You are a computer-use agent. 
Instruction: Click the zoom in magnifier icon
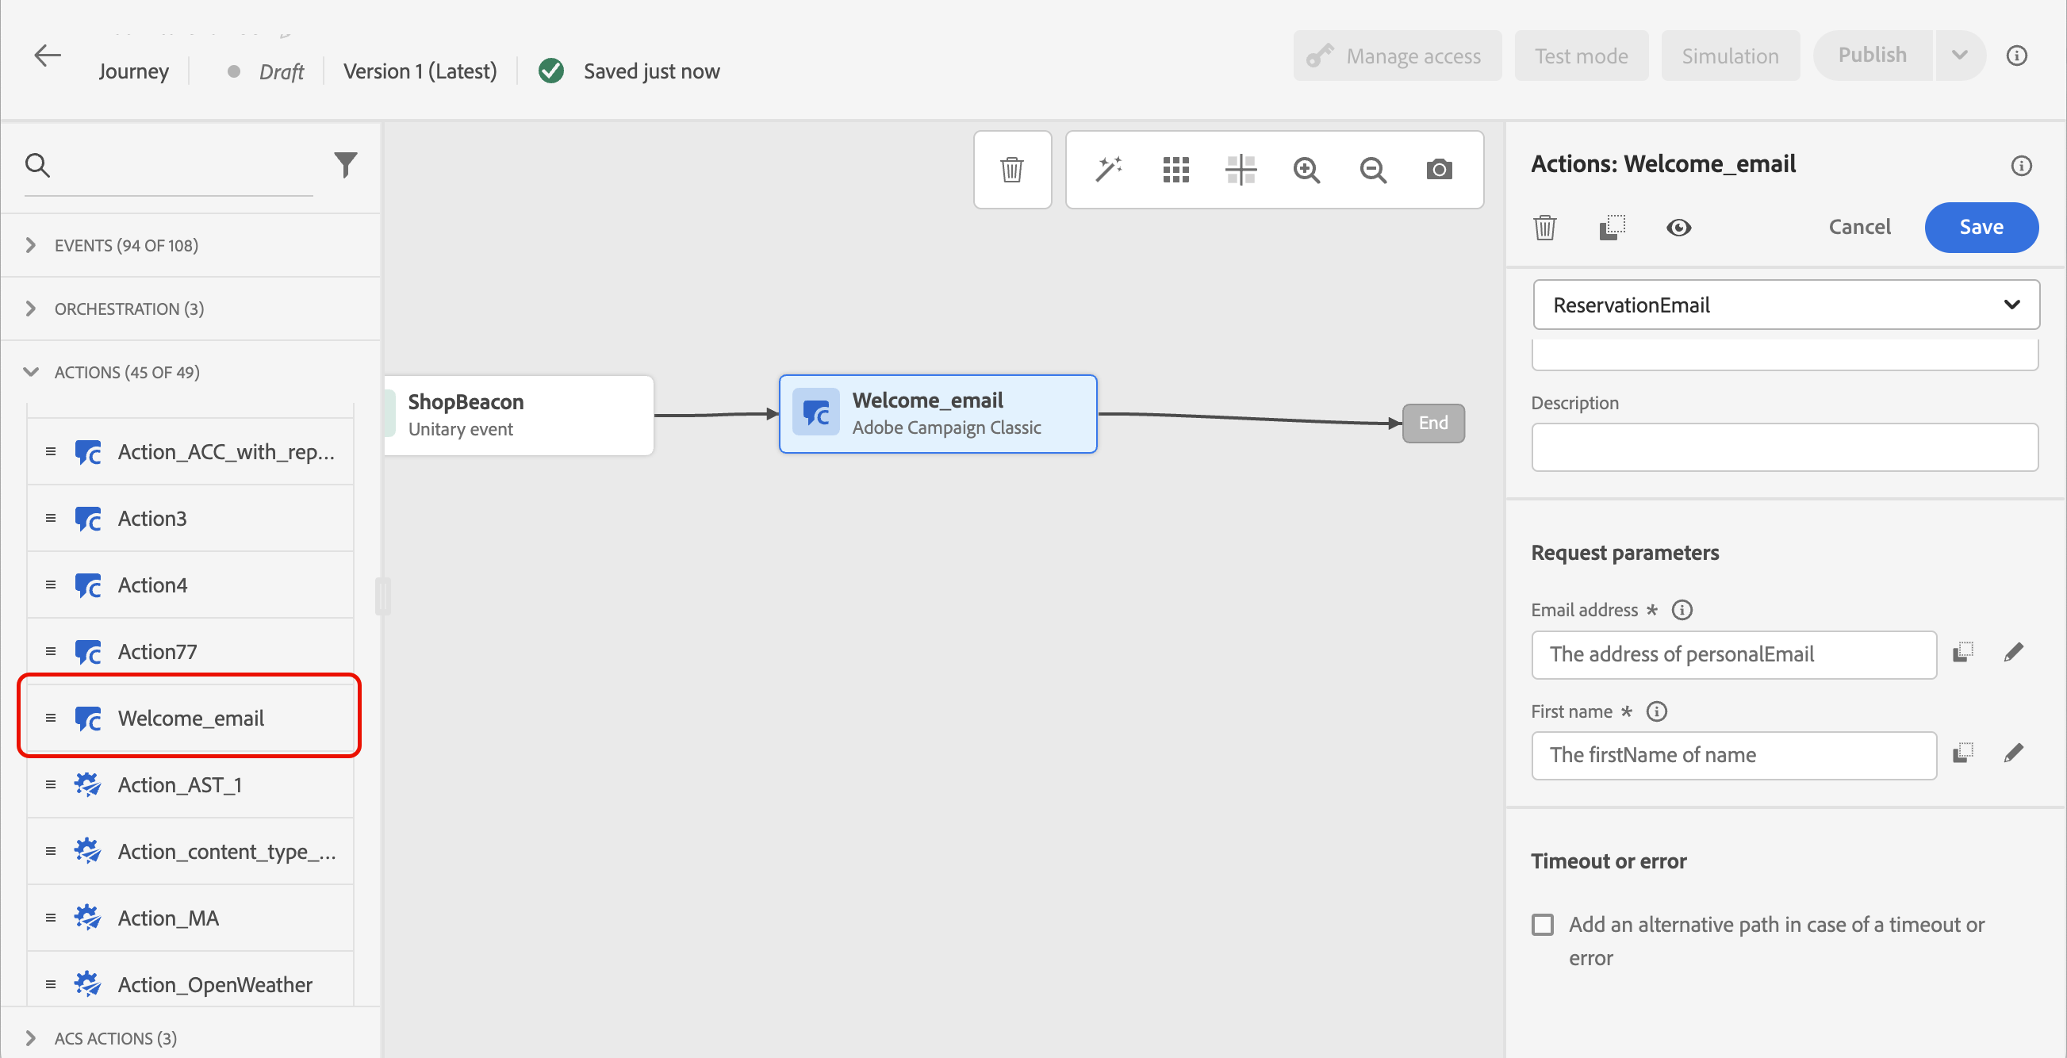pyautogui.click(x=1306, y=169)
